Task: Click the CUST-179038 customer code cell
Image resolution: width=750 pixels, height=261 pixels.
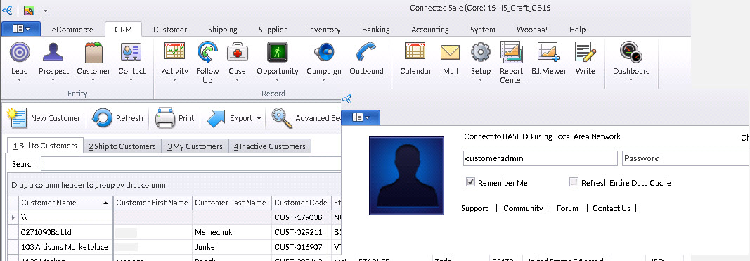Action: coord(301,217)
